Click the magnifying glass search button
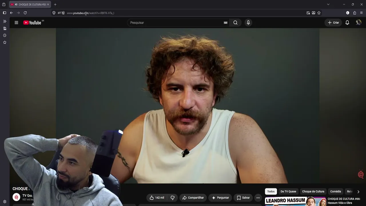Screen dimensions: 366x206 coord(235,23)
